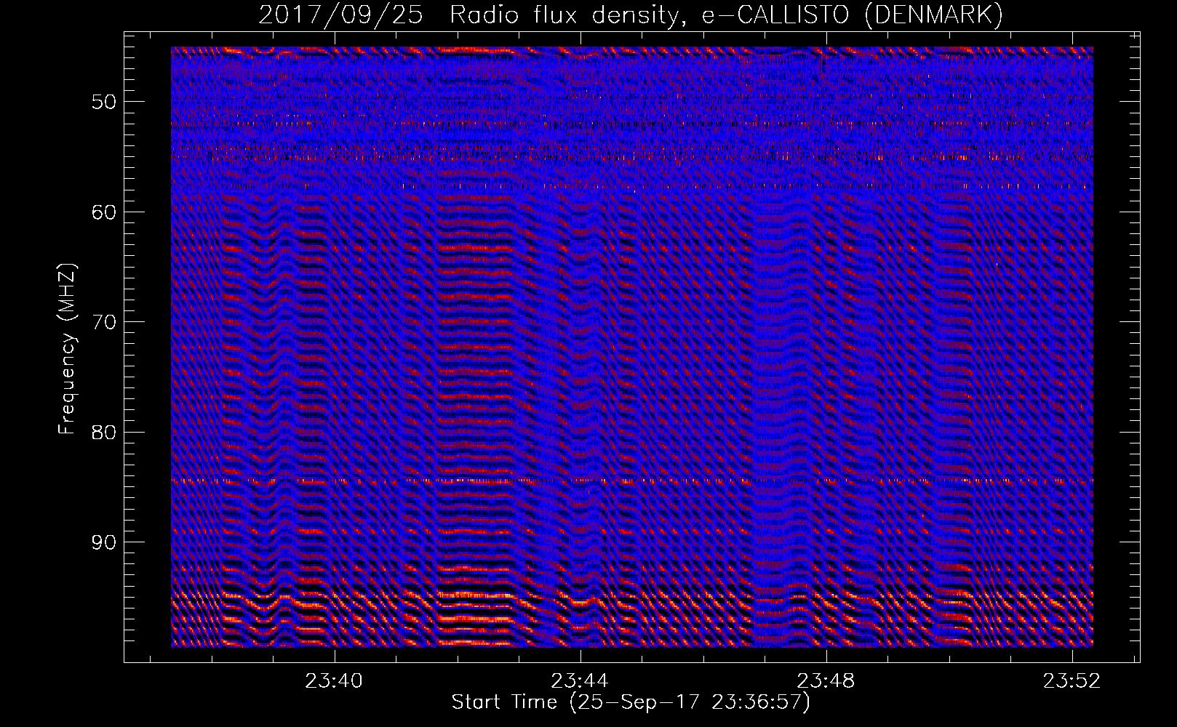Click the 50 frequency tick label

[103, 102]
